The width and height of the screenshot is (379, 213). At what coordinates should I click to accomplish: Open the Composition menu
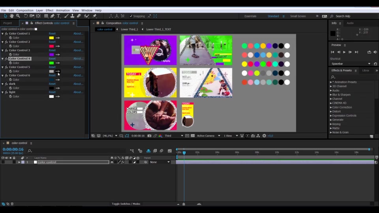pos(25,10)
